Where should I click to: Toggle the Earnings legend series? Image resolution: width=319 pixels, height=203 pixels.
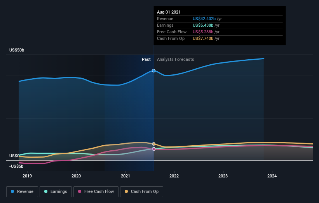pos(56,191)
